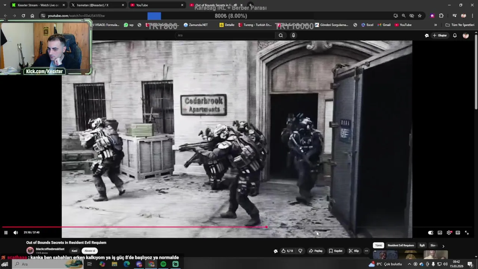Open Gönderi Sorgulama bookmark
The image size is (478, 269).
click(x=332, y=25)
